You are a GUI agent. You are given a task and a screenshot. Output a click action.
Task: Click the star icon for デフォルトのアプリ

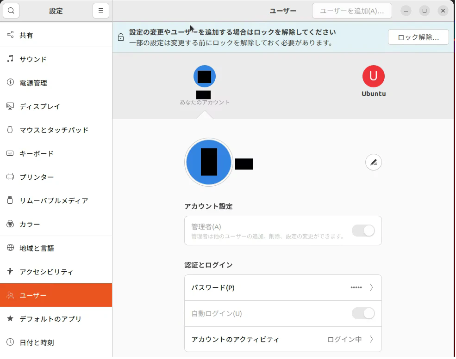10,318
